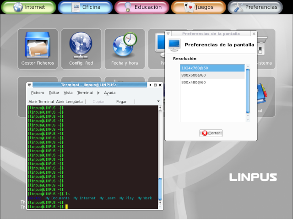Click the resolution list scrollbar thumb
This screenshot has width=293, height=220.
248,91
